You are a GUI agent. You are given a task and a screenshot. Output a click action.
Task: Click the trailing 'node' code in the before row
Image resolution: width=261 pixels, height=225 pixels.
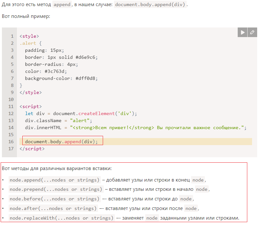[186, 199]
